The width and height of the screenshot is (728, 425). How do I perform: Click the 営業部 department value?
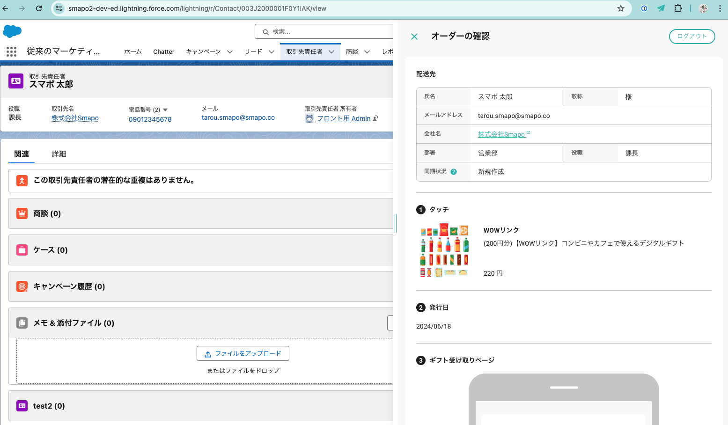point(488,153)
